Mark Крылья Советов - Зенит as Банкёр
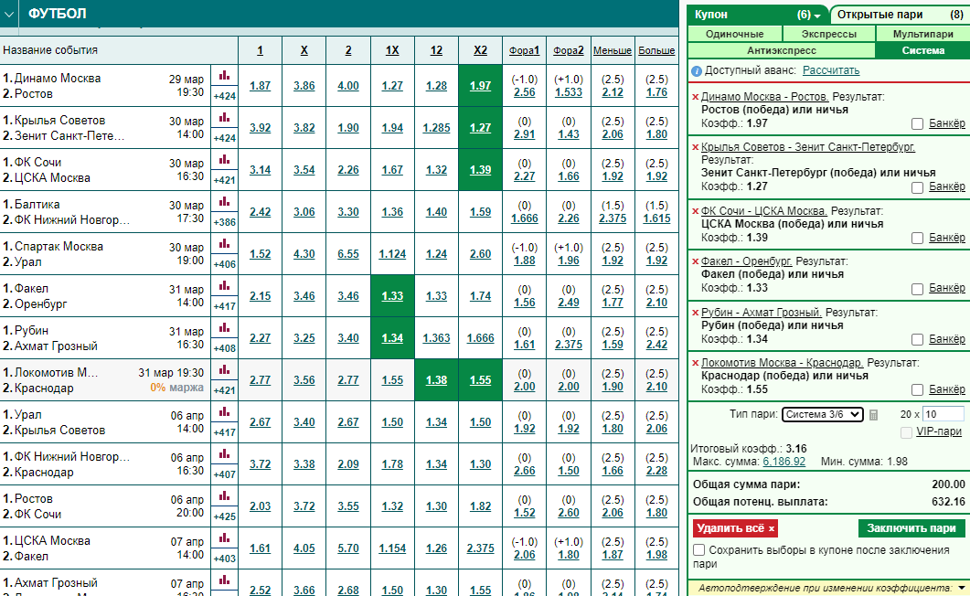 click(x=917, y=187)
